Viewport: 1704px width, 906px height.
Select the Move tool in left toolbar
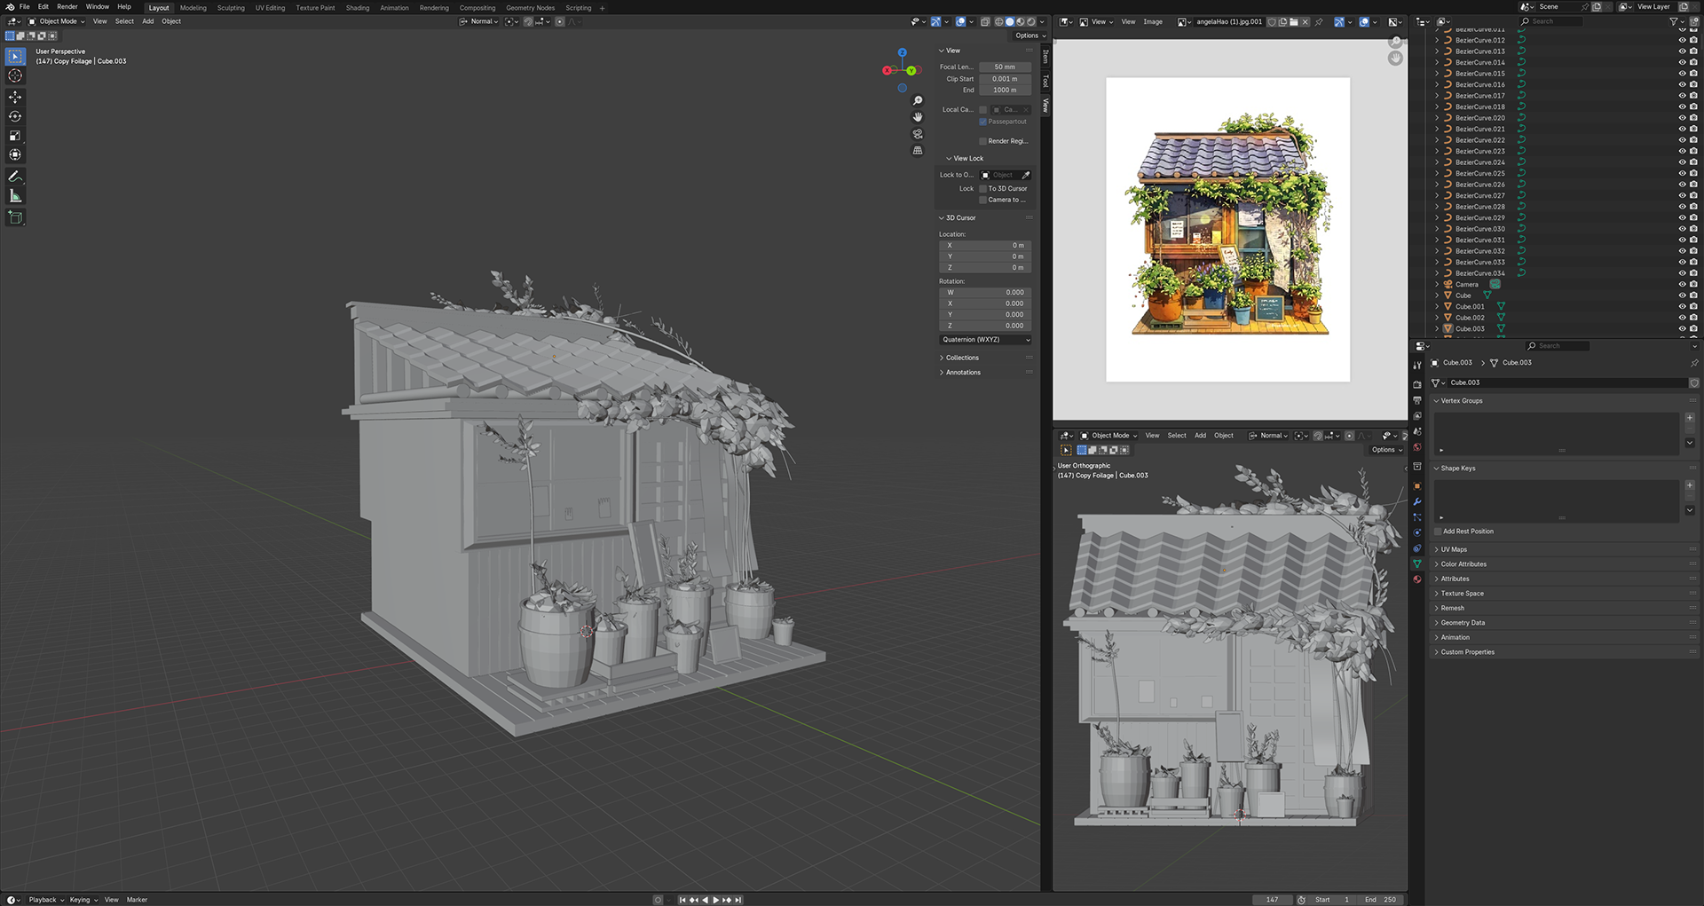point(15,97)
